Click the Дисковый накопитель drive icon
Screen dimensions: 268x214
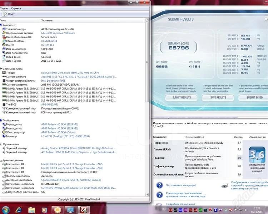[x=4, y=180]
